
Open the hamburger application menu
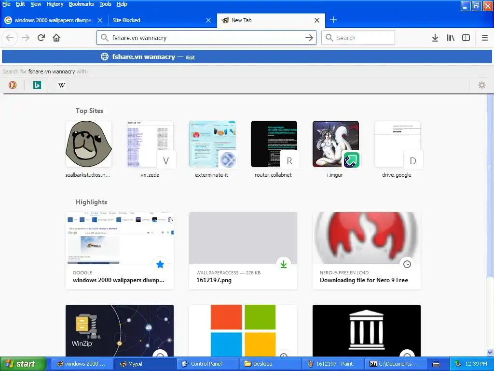tap(485, 38)
